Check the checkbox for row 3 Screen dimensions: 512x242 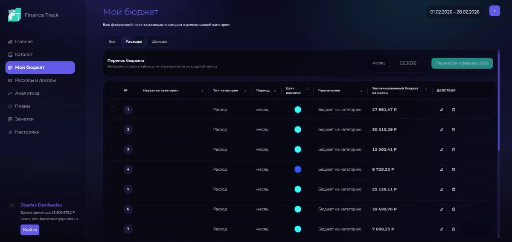113,149
